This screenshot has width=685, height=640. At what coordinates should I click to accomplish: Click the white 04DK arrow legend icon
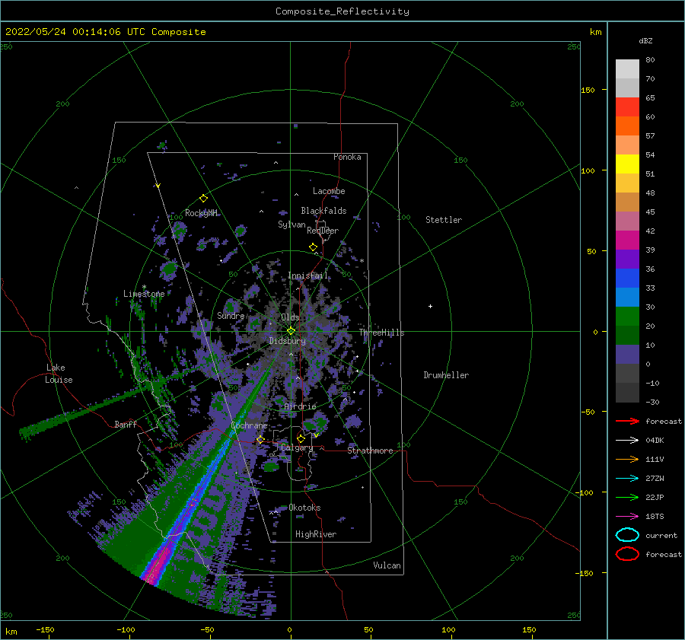coord(627,440)
